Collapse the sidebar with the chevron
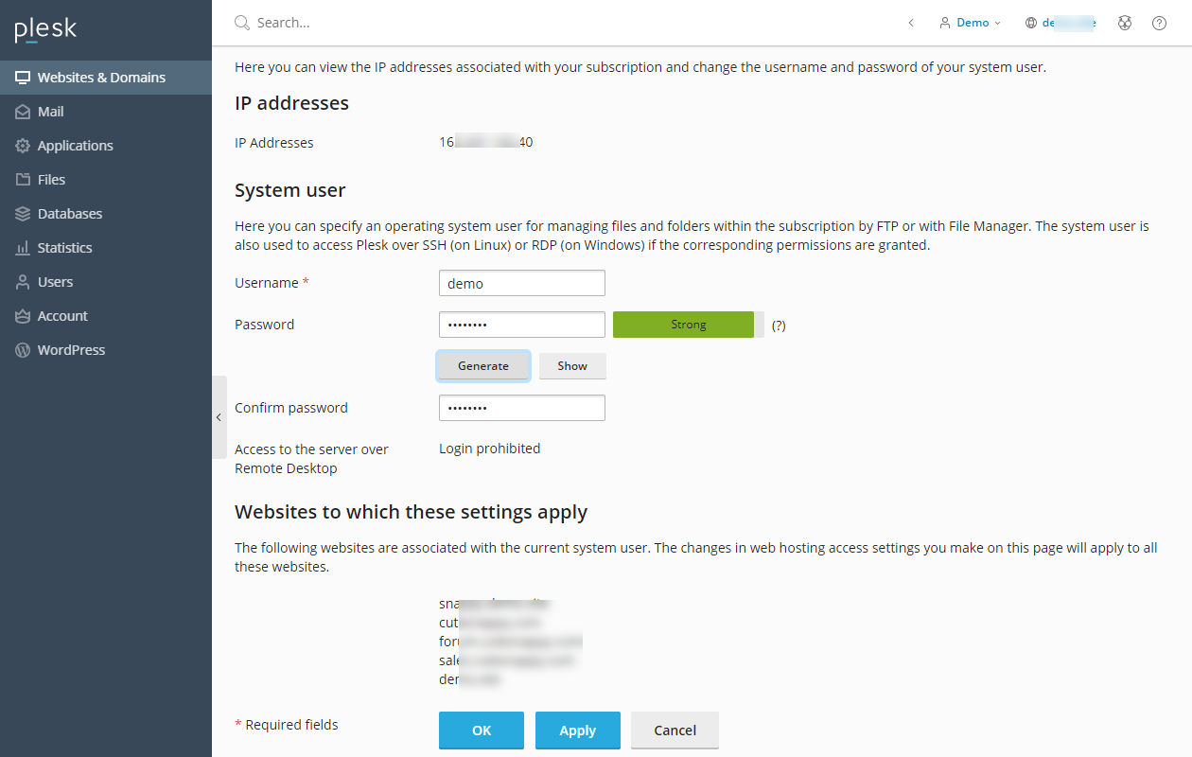 click(219, 416)
